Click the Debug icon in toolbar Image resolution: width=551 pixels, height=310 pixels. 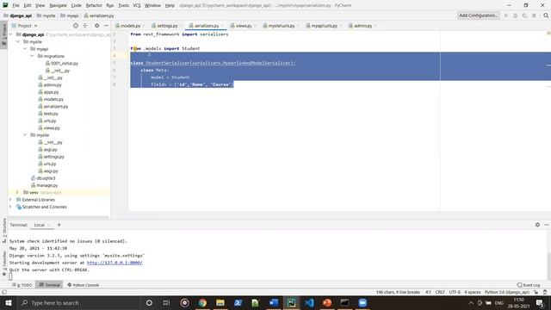coord(515,15)
